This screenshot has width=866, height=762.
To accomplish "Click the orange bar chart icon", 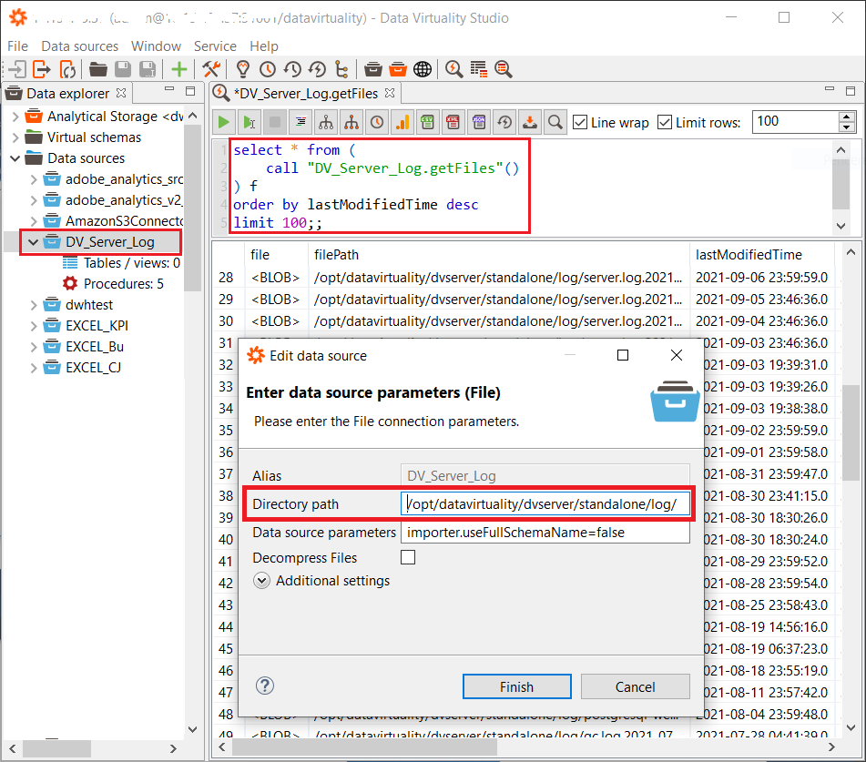I will (x=402, y=122).
